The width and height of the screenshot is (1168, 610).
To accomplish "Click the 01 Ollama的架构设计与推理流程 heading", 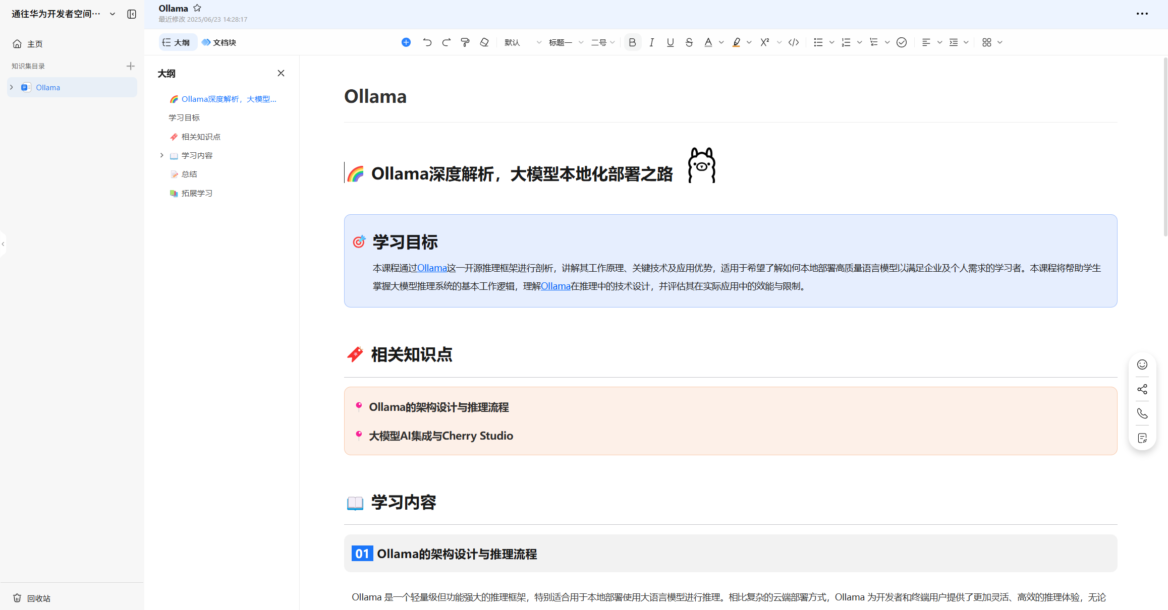I will point(444,554).
